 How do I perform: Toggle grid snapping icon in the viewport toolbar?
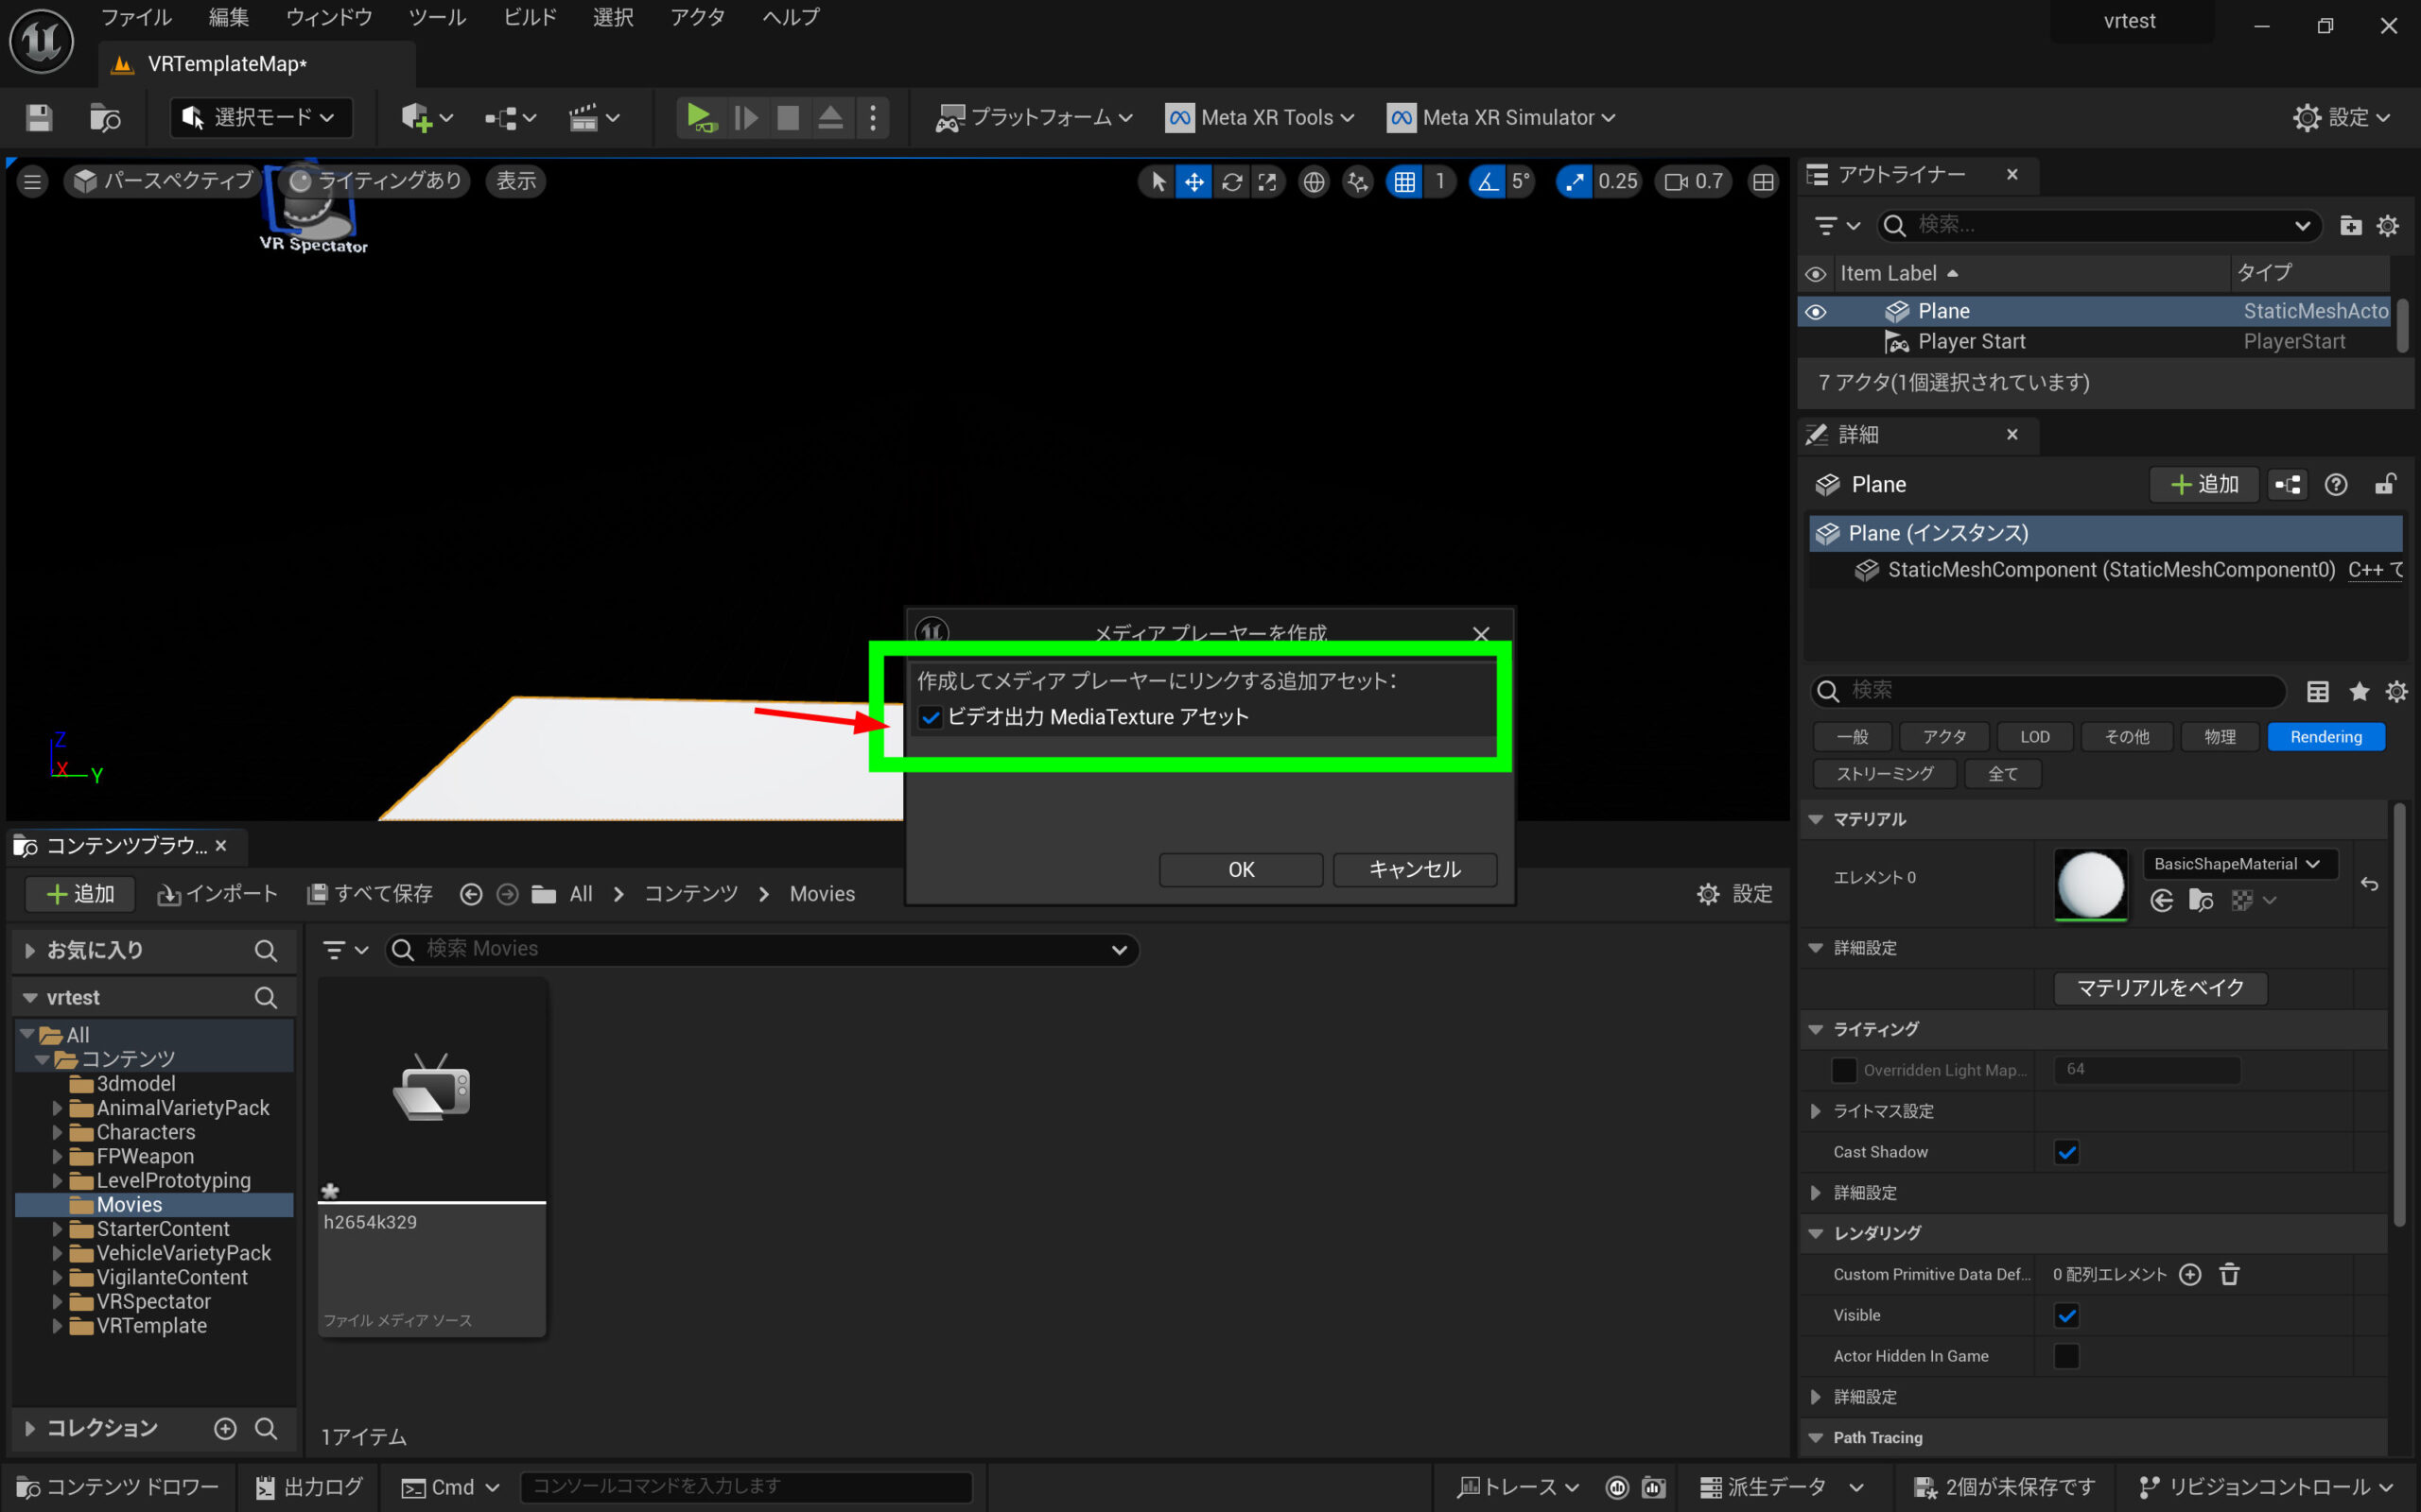tap(1404, 181)
